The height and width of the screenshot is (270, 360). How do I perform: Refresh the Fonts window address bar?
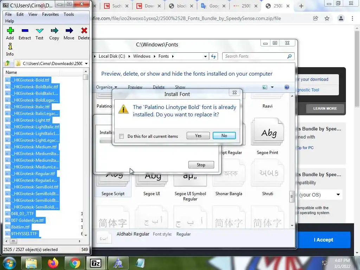click(x=213, y=56)
